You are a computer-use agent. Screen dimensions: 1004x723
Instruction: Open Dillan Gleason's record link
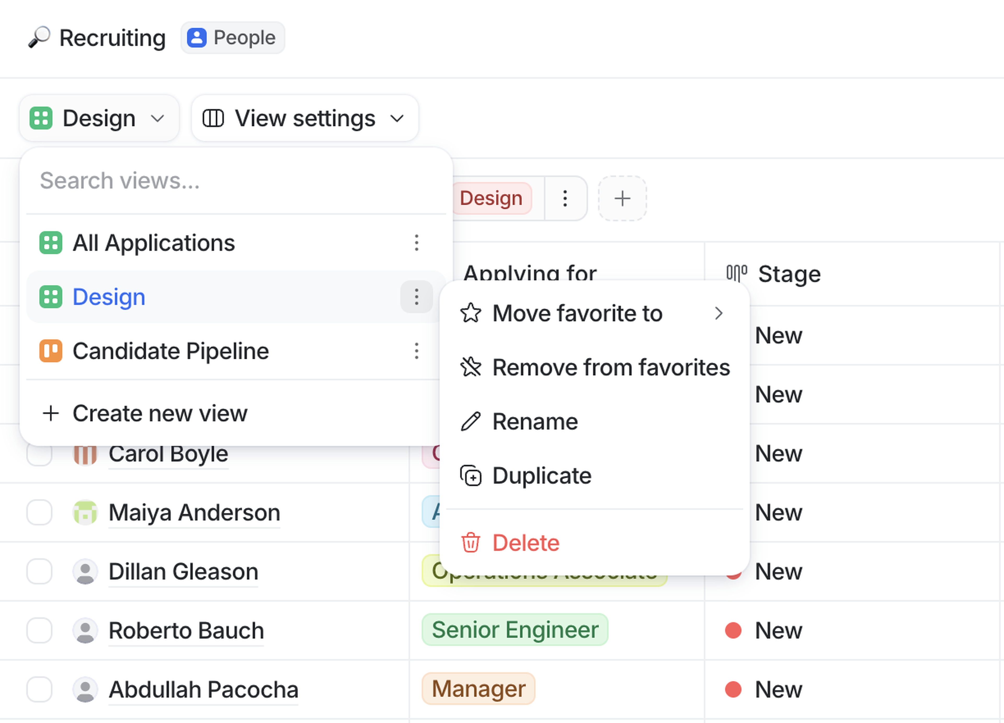point(183,572)
